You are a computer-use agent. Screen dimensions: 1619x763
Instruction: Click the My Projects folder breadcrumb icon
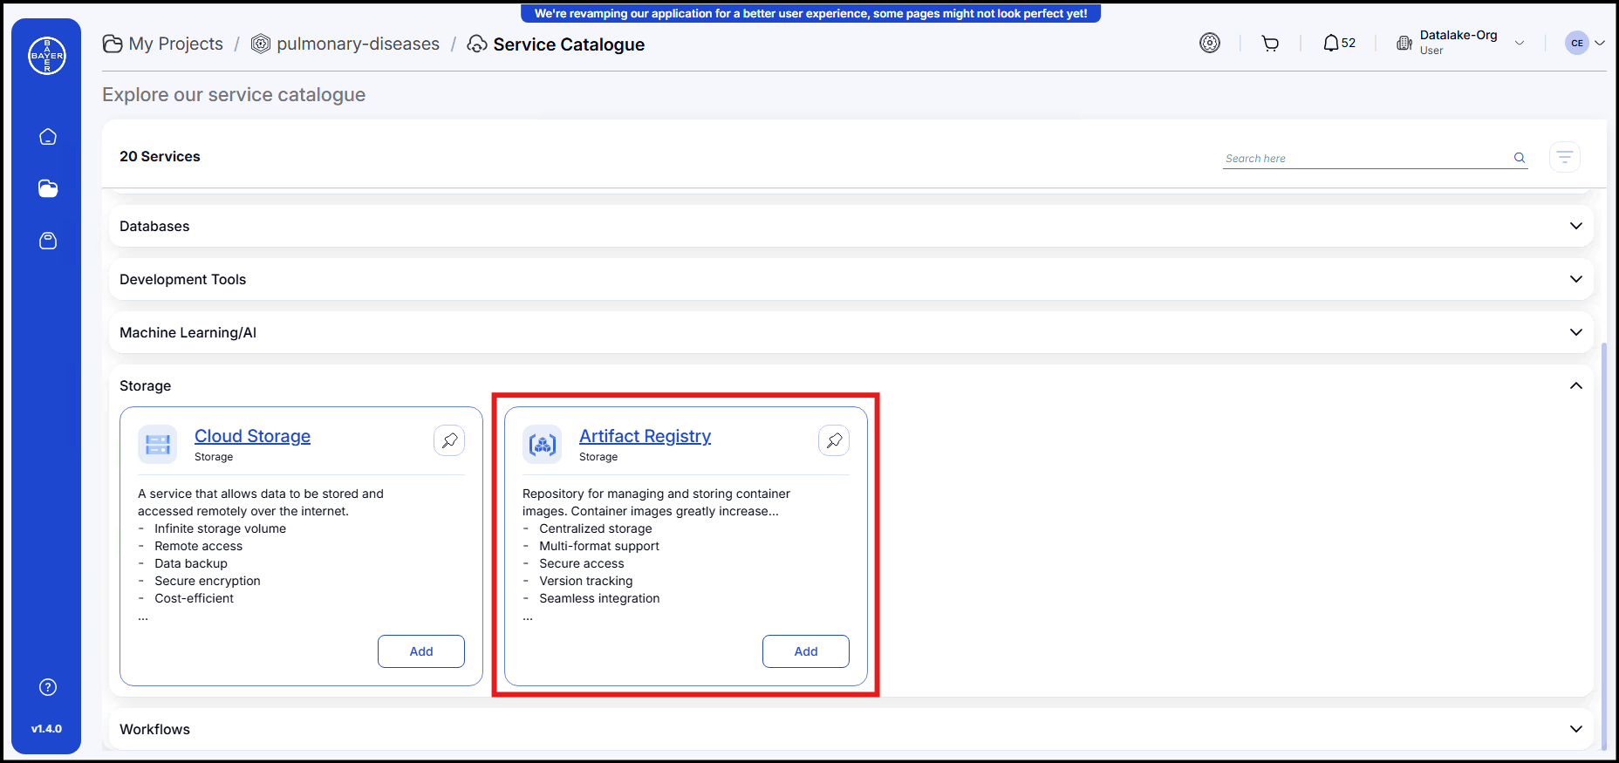tap(113, 44)
